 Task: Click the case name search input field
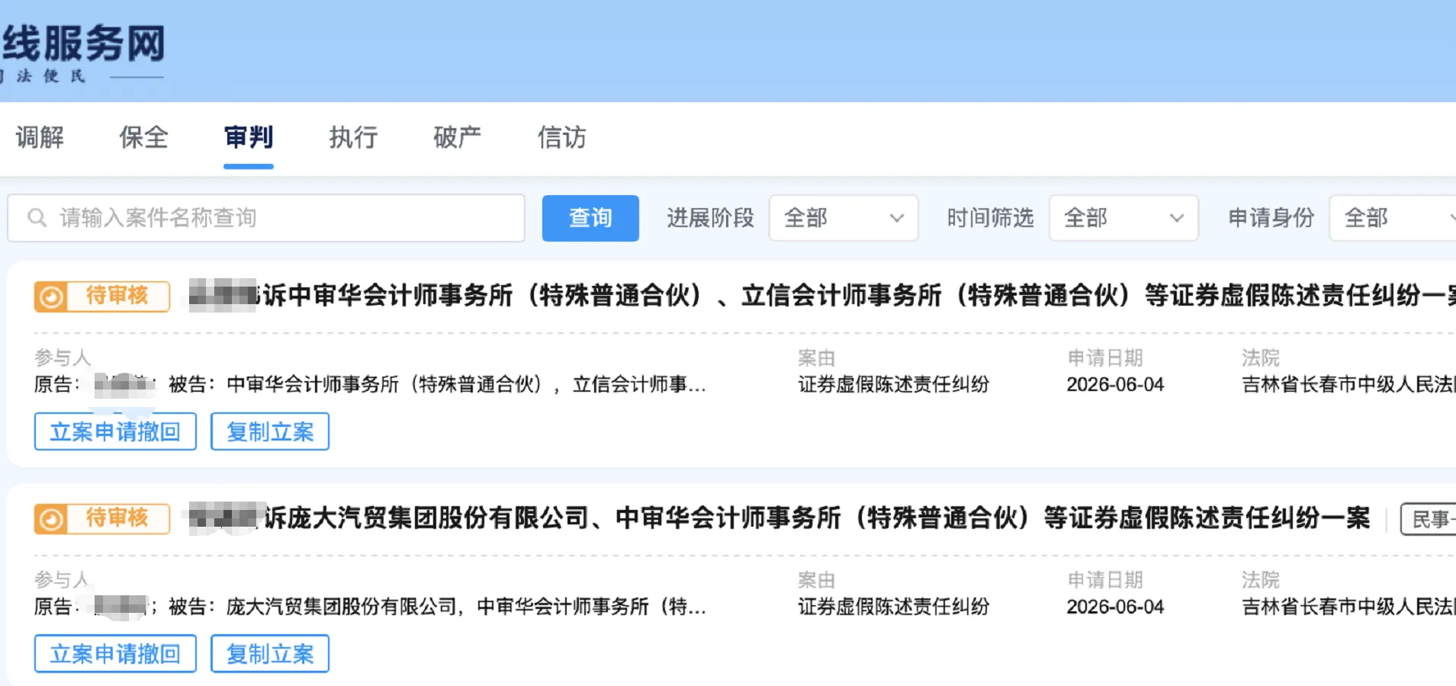pyautogui.click(x=266, y=218)
